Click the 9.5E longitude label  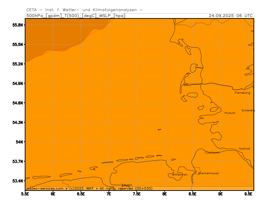[248, 194]
